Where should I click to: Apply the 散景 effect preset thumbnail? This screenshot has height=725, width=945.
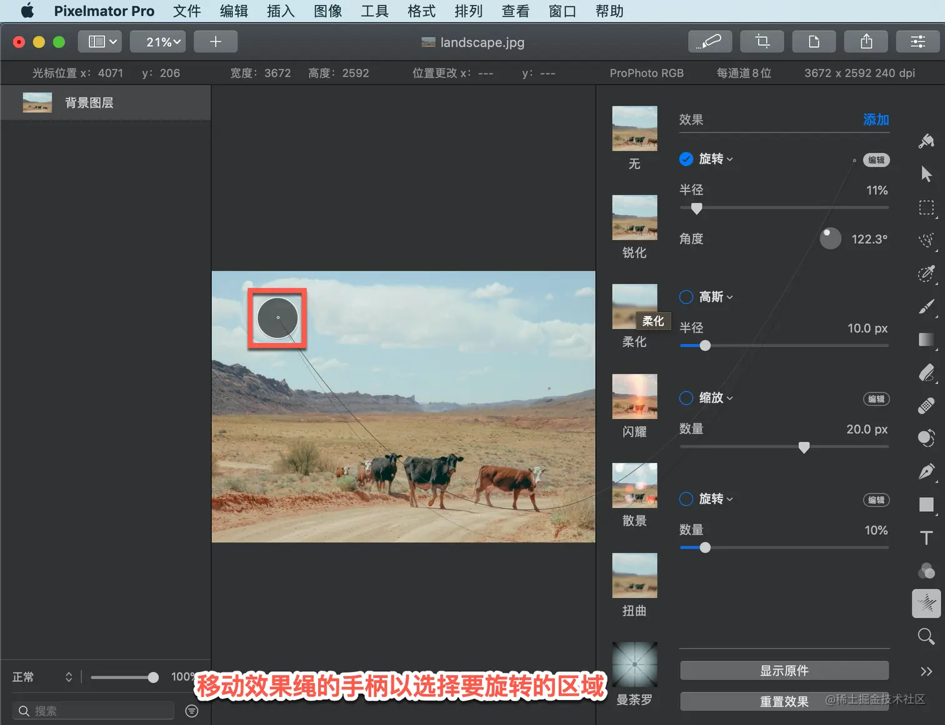[x=634, y=485]
